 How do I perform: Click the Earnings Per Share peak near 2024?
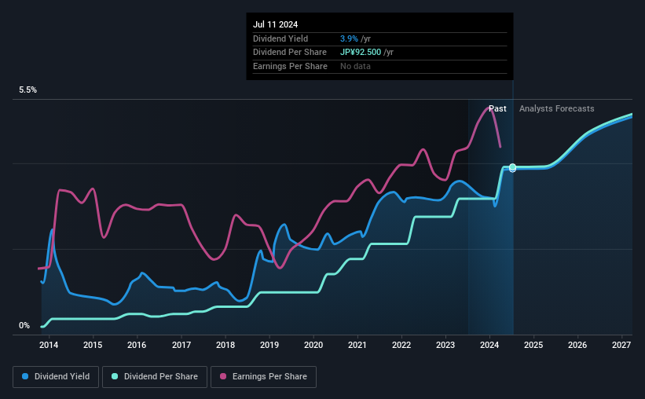coord(490,108)
